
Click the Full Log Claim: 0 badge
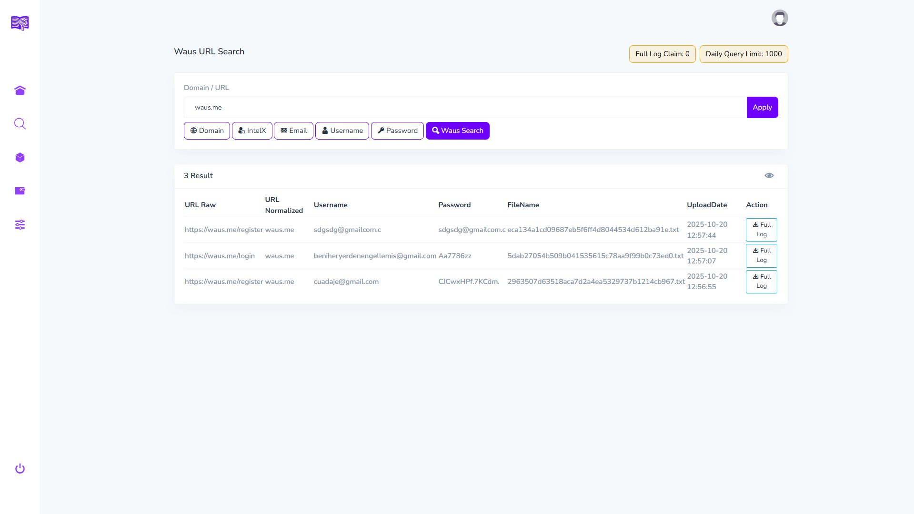(663, 54)
